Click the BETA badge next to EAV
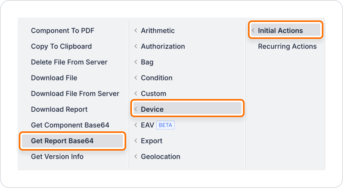 pos(165,125)
